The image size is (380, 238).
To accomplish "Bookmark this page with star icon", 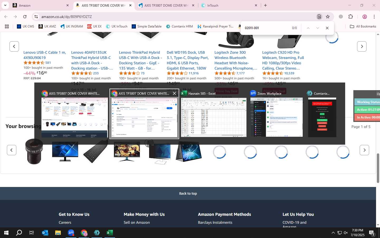I will [x=328, y=17].
